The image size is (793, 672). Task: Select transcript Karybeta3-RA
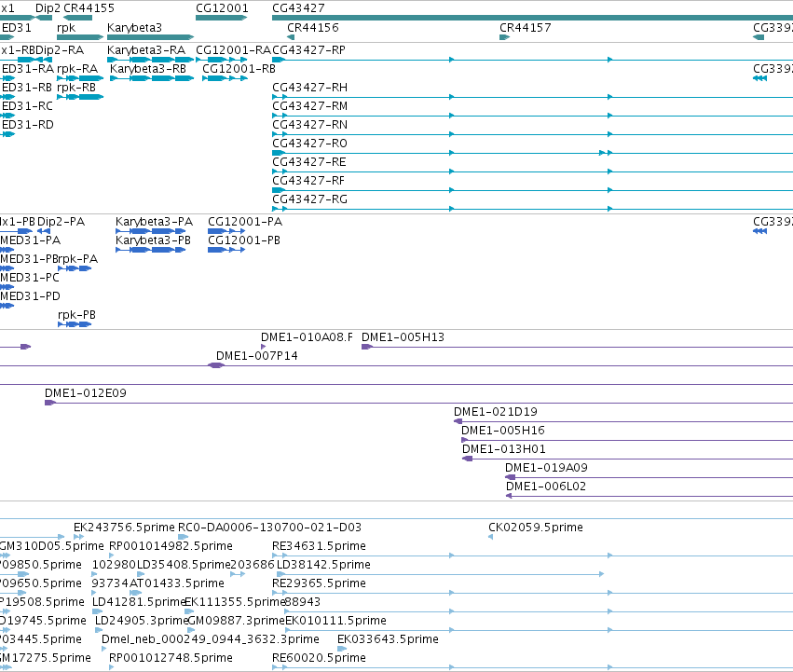click(x=150, y=60)
